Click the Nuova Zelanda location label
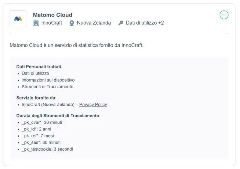 click(x=94, y=23)
